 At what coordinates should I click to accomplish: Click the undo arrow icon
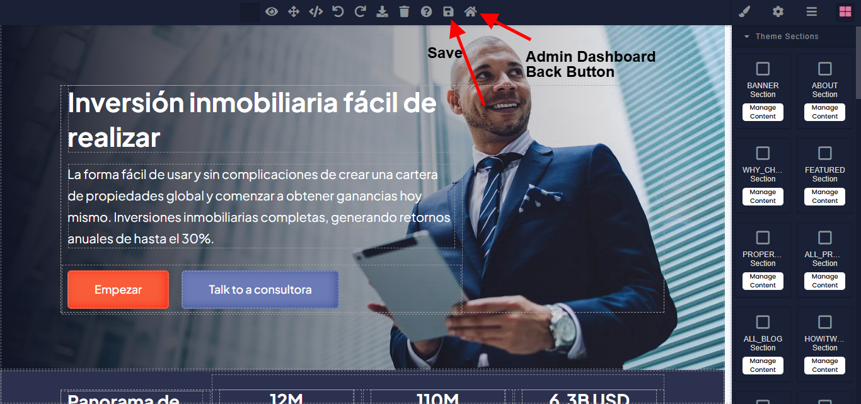[x=338, y=11]
